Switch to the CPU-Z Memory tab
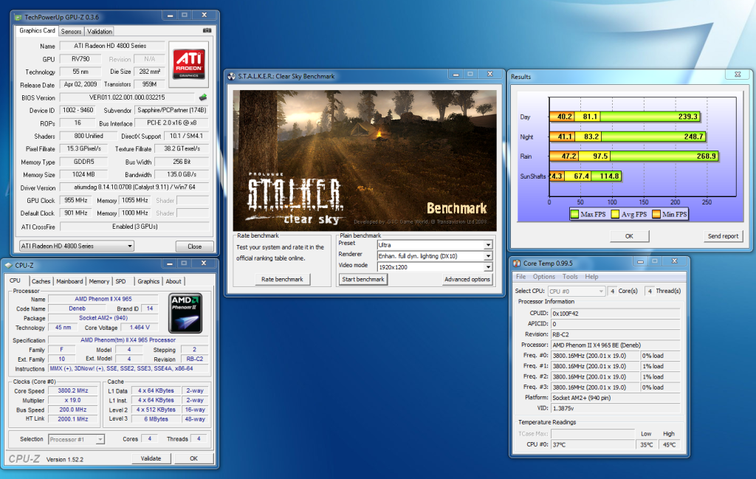The image size is (756, 479). pos(99,281)
